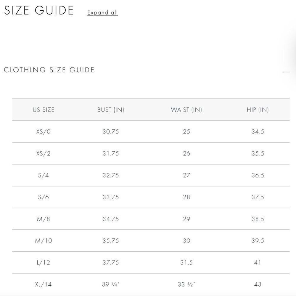Select the US SIZE column header
Viewport: 296px width, 296px height.
coord(44,110)
